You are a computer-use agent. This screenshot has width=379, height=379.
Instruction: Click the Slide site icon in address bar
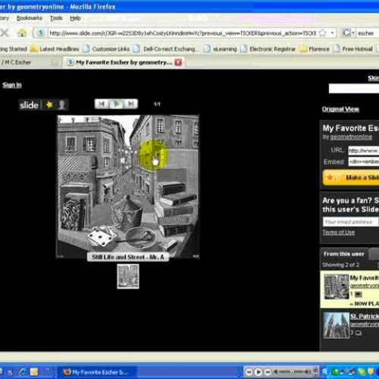pyautogui.click(x=41, y=33)
